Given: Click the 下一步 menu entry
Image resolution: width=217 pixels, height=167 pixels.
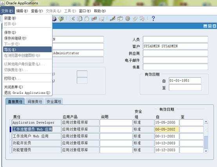Looking at the screenshot, I should 27,44.
